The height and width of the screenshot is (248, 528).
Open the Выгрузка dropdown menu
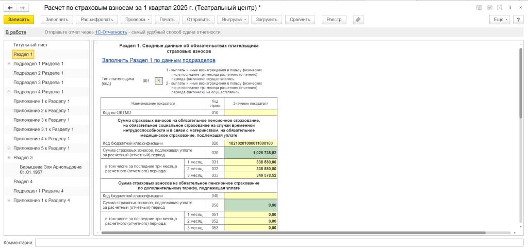coord(232,19)
